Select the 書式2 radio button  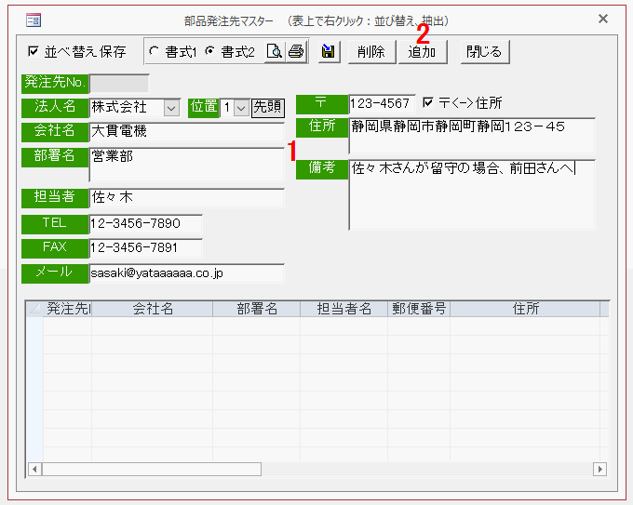pos(210,51)
